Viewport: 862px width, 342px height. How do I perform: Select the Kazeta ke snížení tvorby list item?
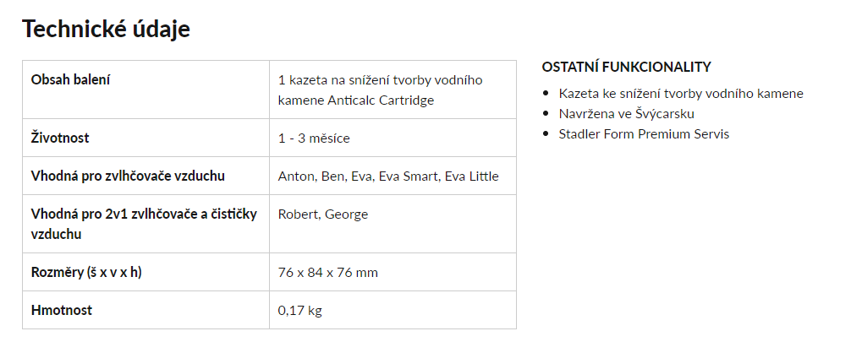tap(681, 94)
